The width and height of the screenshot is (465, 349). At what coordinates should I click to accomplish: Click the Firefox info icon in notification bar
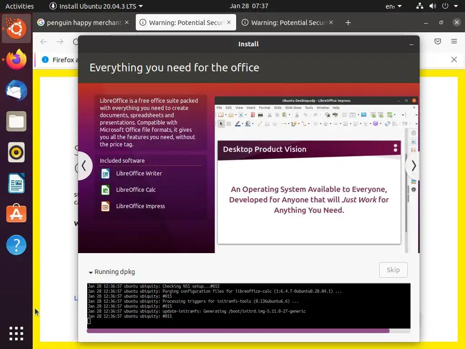(x=45, y=60)
